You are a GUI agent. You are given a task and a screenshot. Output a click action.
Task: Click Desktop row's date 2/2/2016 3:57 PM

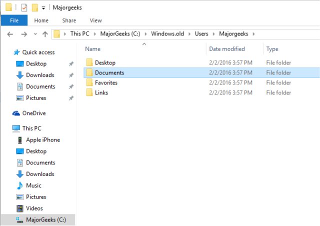click(230, 62)
